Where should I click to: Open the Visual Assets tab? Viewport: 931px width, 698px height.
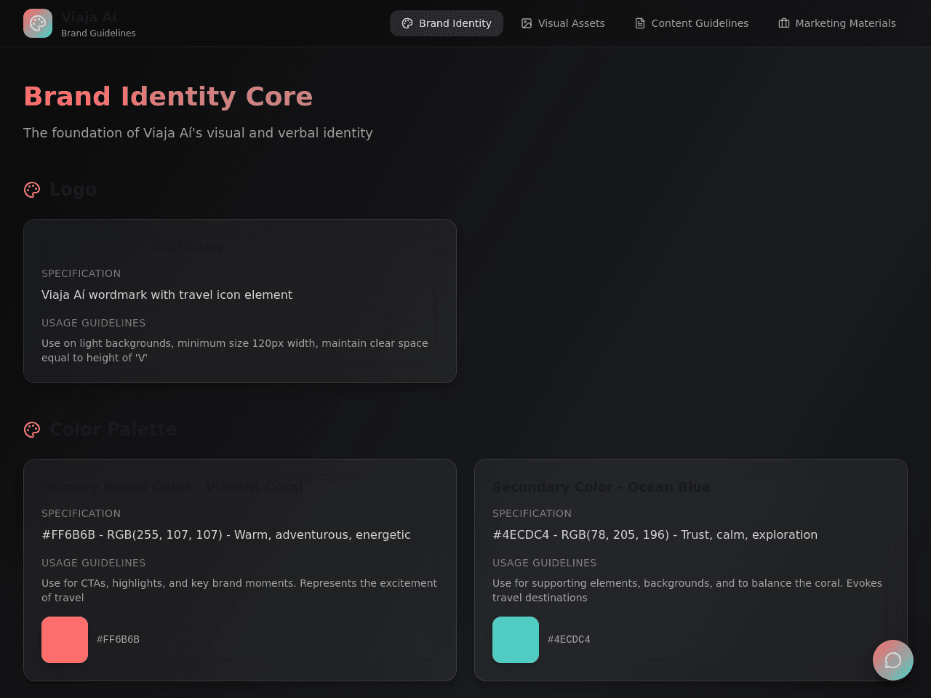tap(563, 23)
